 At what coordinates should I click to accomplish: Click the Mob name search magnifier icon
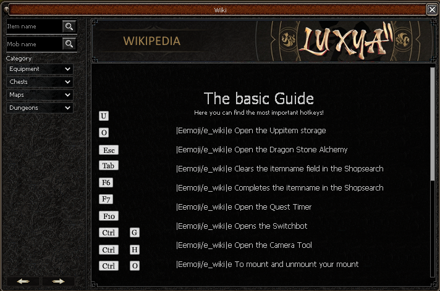[x=69, y=44]
